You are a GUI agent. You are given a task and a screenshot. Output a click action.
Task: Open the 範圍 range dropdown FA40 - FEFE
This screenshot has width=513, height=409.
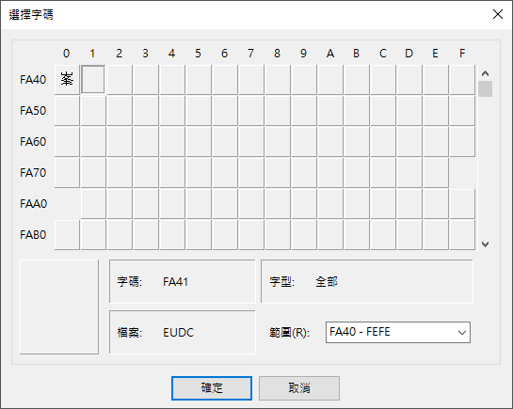pos(398,332)
